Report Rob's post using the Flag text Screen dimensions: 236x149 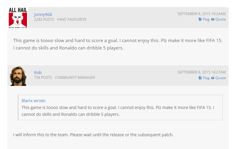pyautogui.click(x=206, y=78)
